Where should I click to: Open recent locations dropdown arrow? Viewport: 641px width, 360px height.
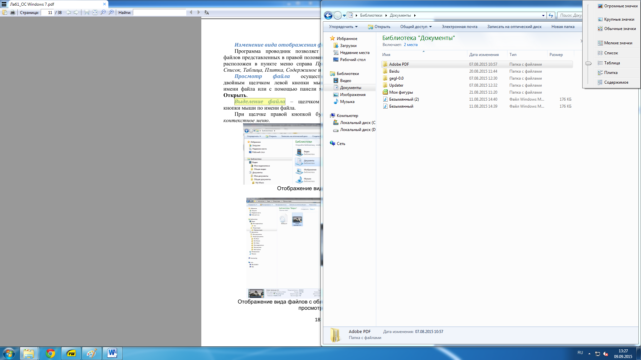(344, 16)
